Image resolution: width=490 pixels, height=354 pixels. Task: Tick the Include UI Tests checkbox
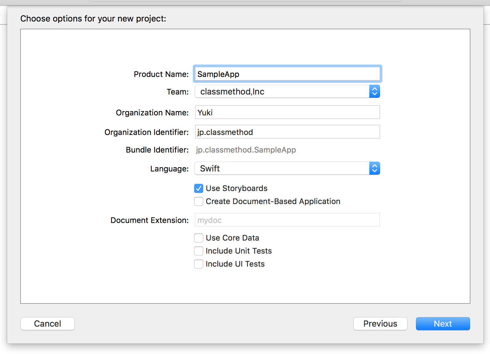(199, 264)
